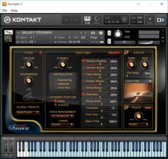This screenshot has width=168, height=159.
Task: Minimize instrument header with minus icon
Action: (x=163, y=34)
